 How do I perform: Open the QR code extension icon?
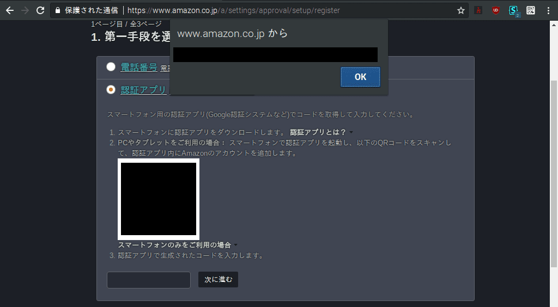(531, 10)
